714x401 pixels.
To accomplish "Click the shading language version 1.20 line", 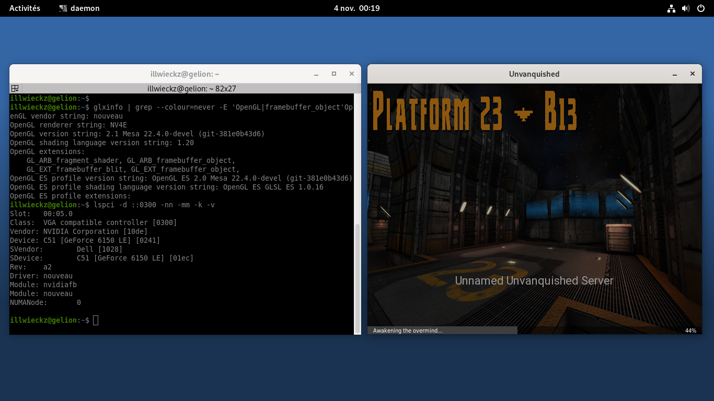I will (102, 143).
